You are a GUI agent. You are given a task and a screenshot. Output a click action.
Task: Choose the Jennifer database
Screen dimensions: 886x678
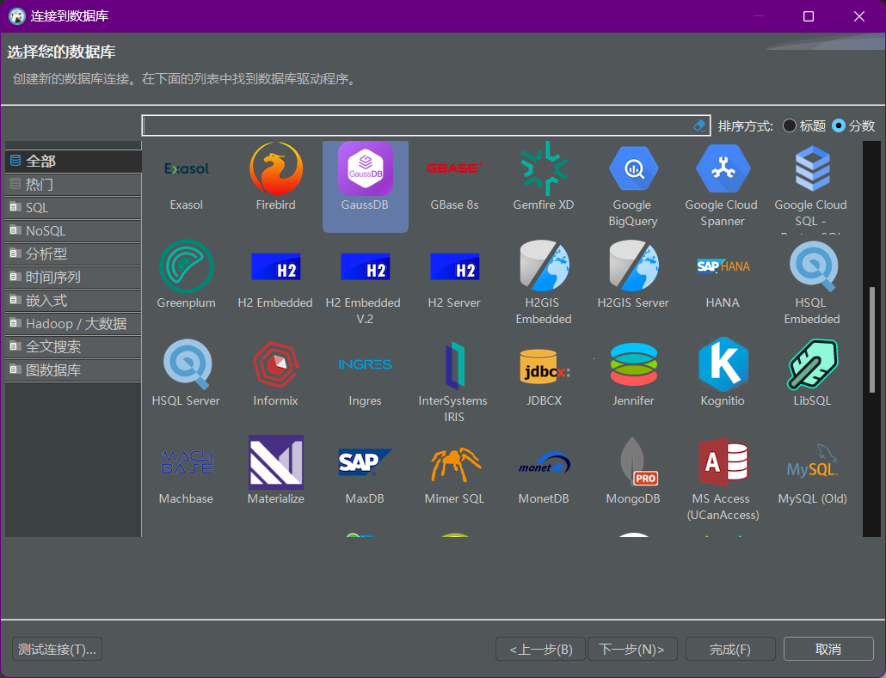[633, 373]
